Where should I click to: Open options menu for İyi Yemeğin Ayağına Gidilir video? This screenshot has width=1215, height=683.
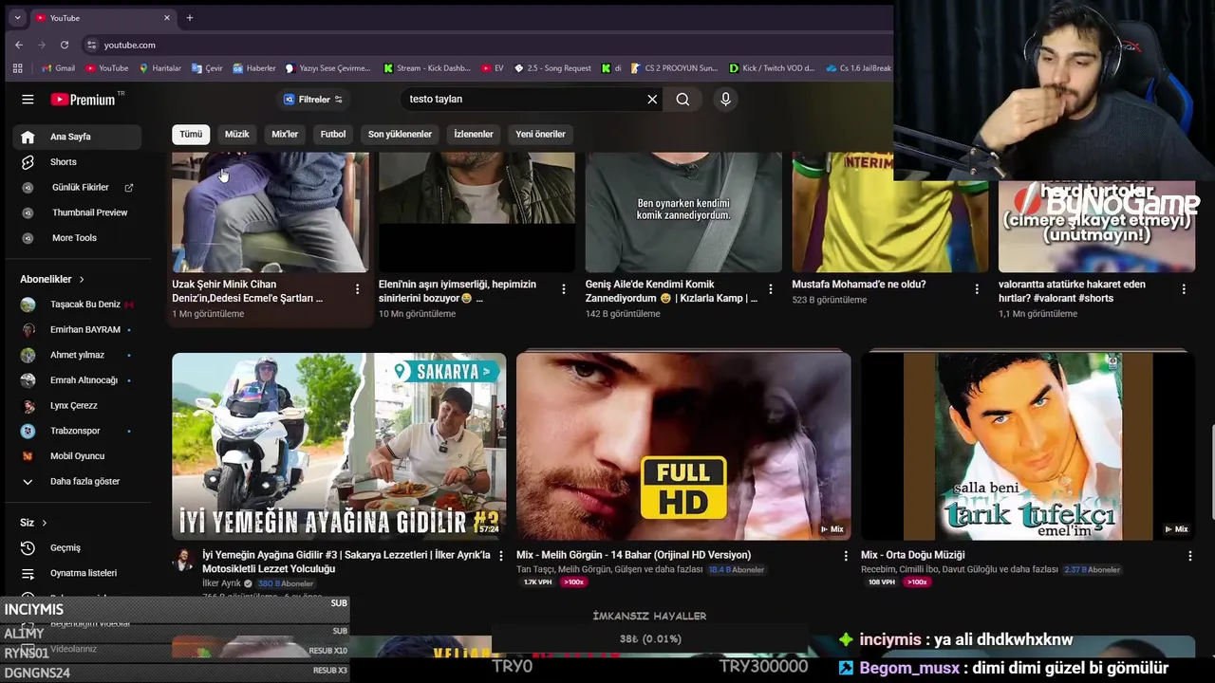(x=501, y=556)
